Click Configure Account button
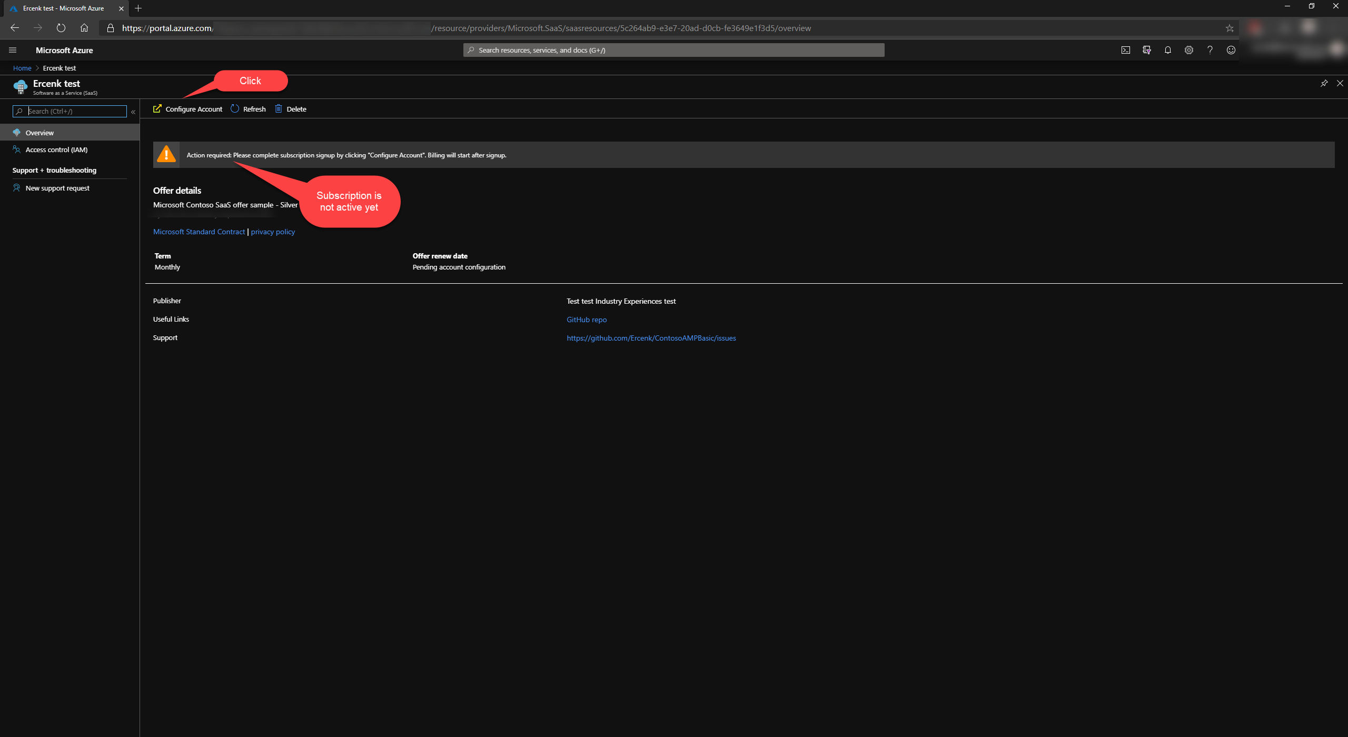 [188, 109]
